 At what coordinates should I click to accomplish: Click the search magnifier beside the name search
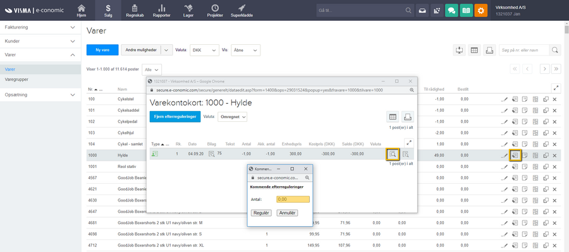pos(555,50)
